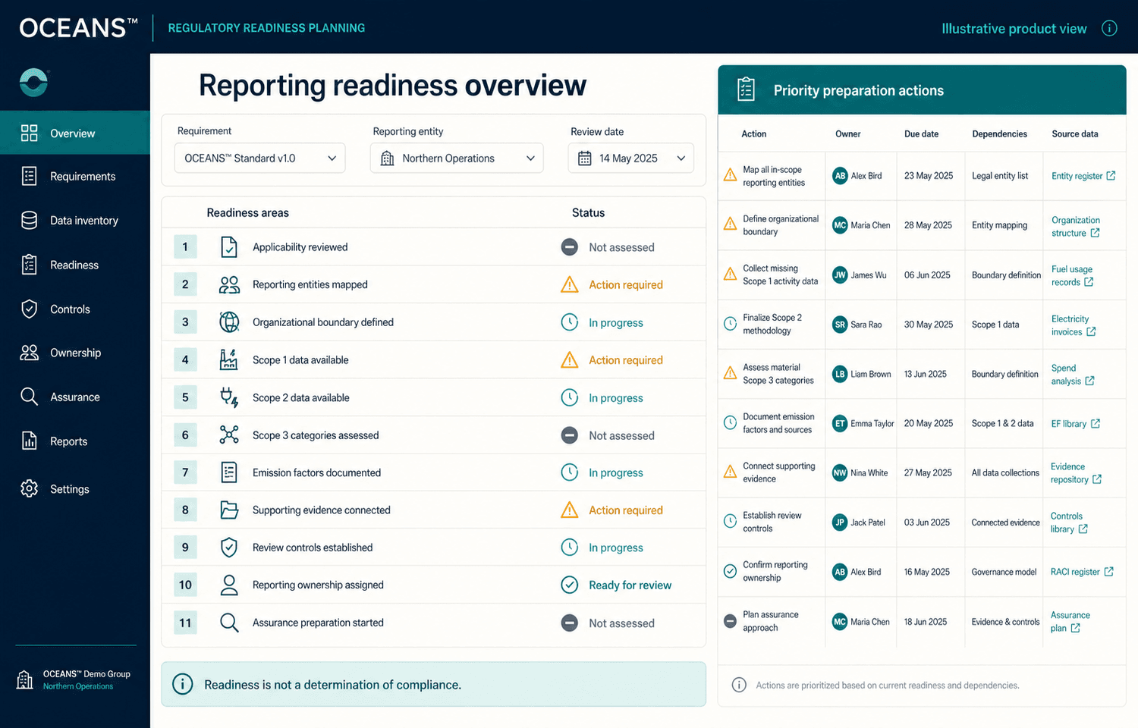The height and width of the screenshot is (728, 1138).
Task: Click the Supporting evidence folder icon
Action: click(229, 510)
